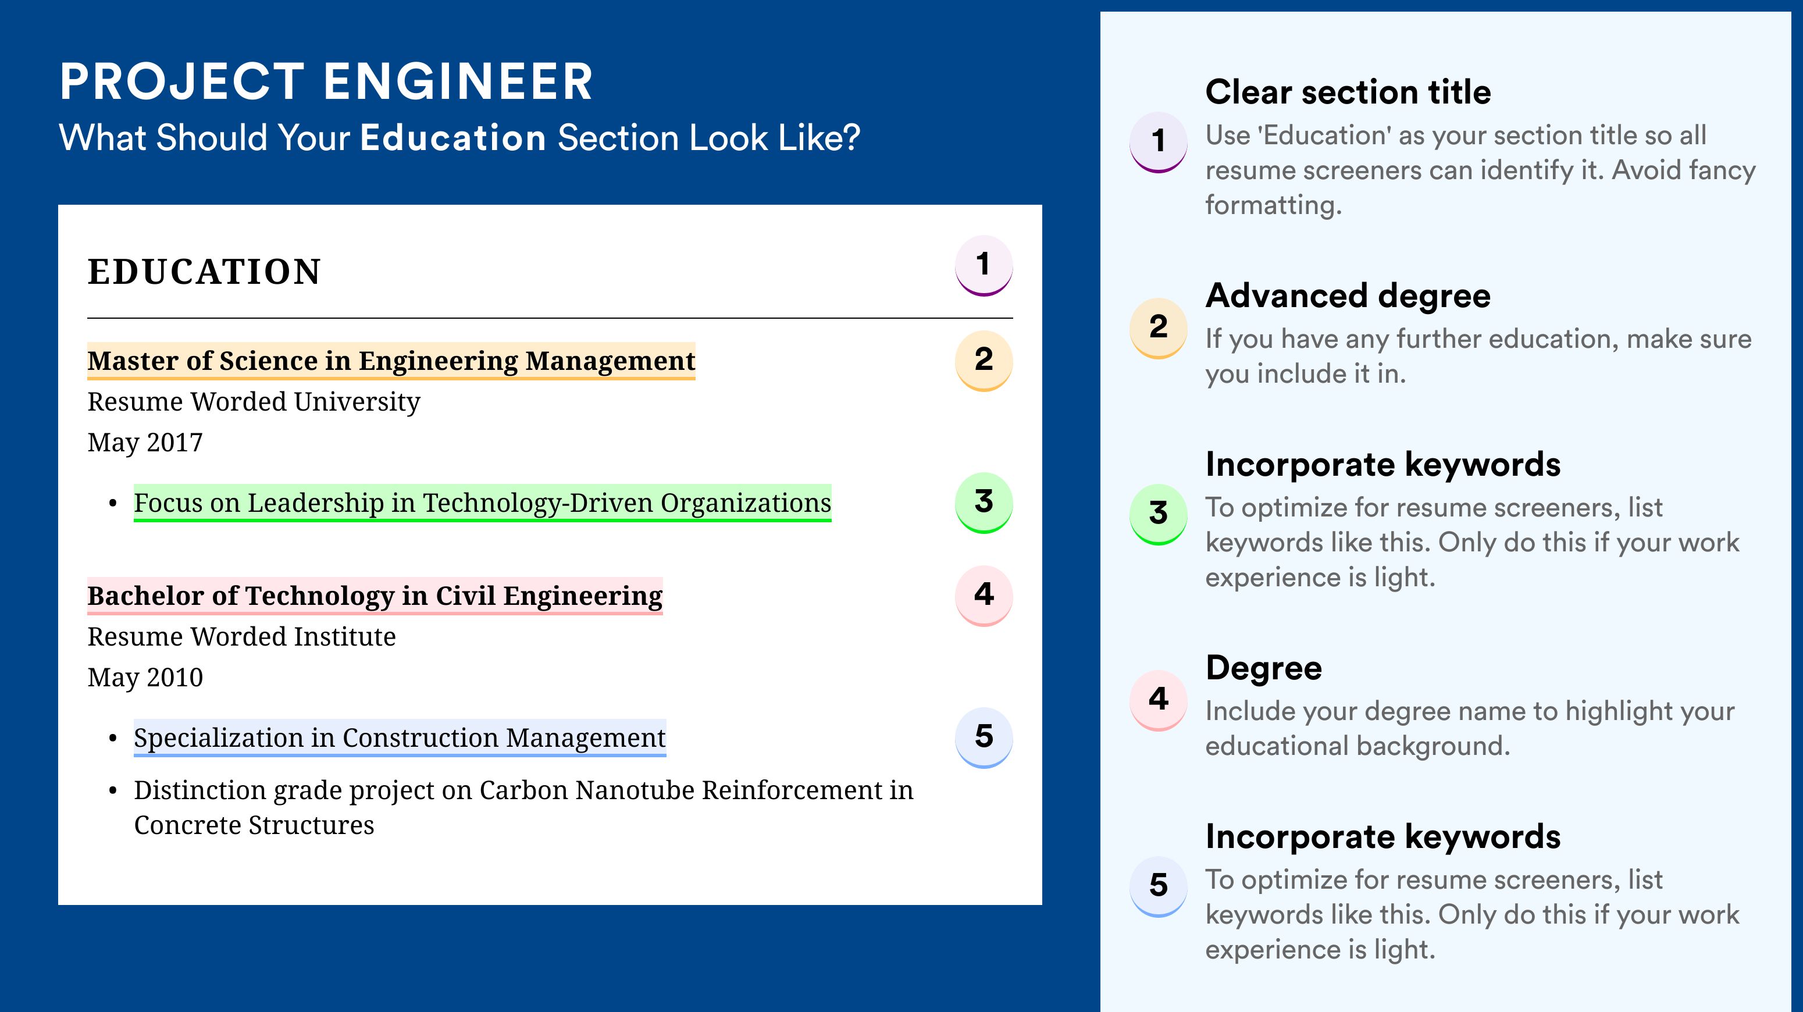Click the highlighted Bachelor of Technology in Civil Engineering

tap(375, 596)
